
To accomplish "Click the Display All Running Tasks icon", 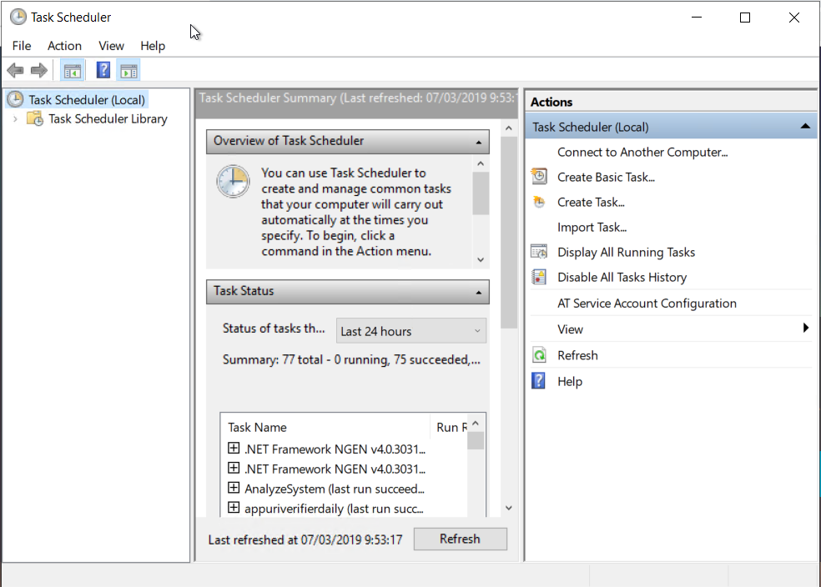I will (540, 252).
